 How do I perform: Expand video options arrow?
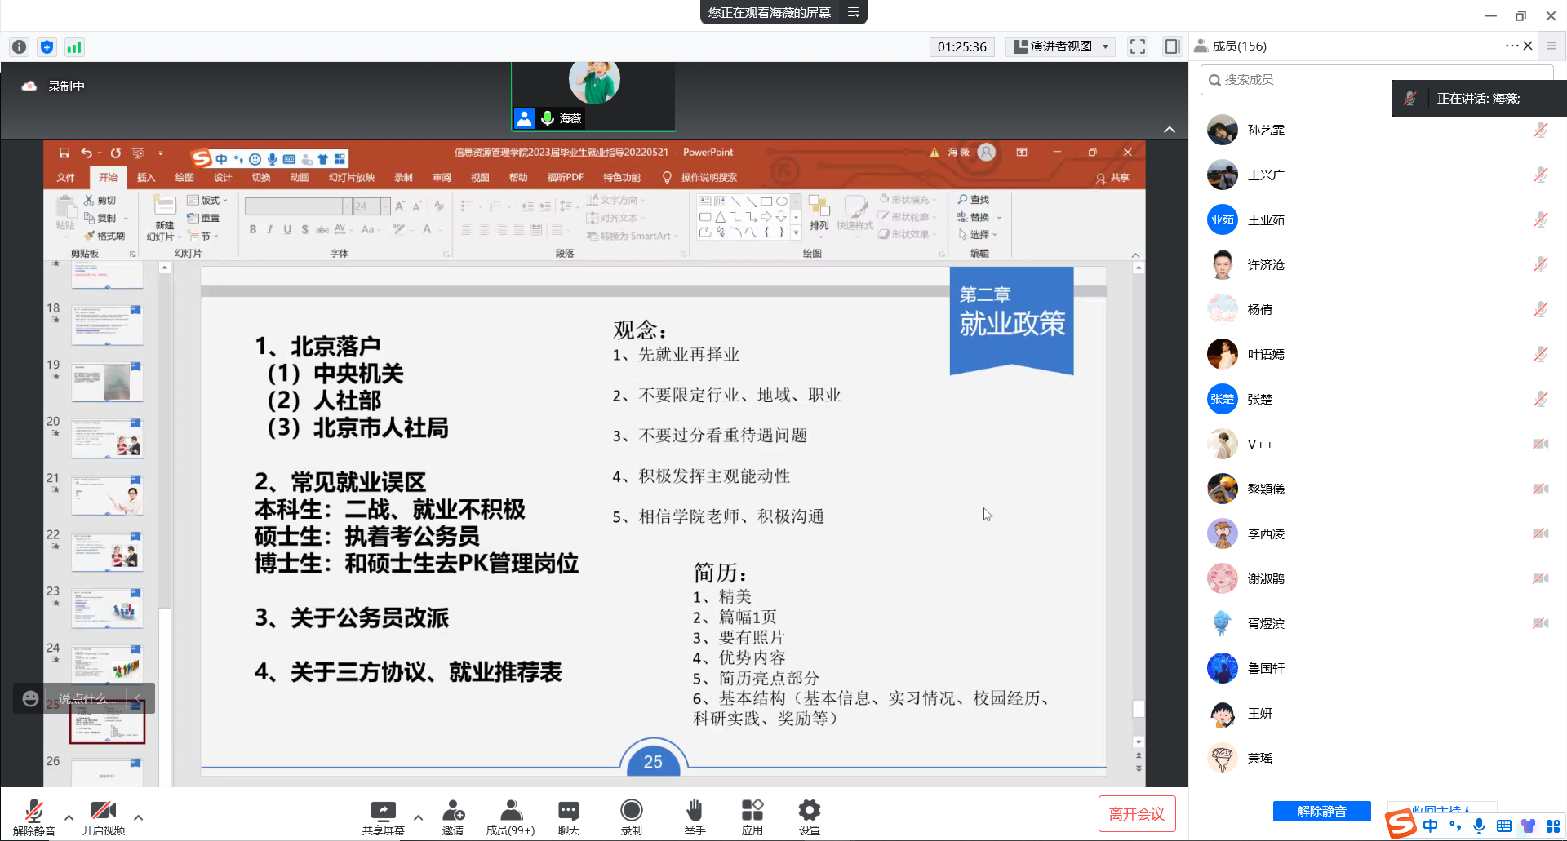coord(138,817)
